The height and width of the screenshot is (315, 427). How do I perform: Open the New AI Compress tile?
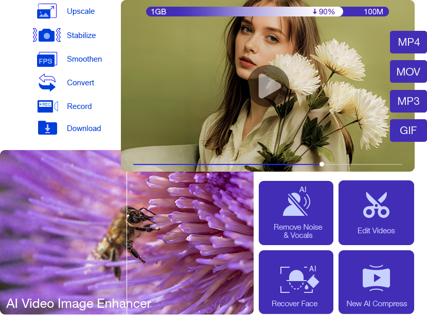376,282
